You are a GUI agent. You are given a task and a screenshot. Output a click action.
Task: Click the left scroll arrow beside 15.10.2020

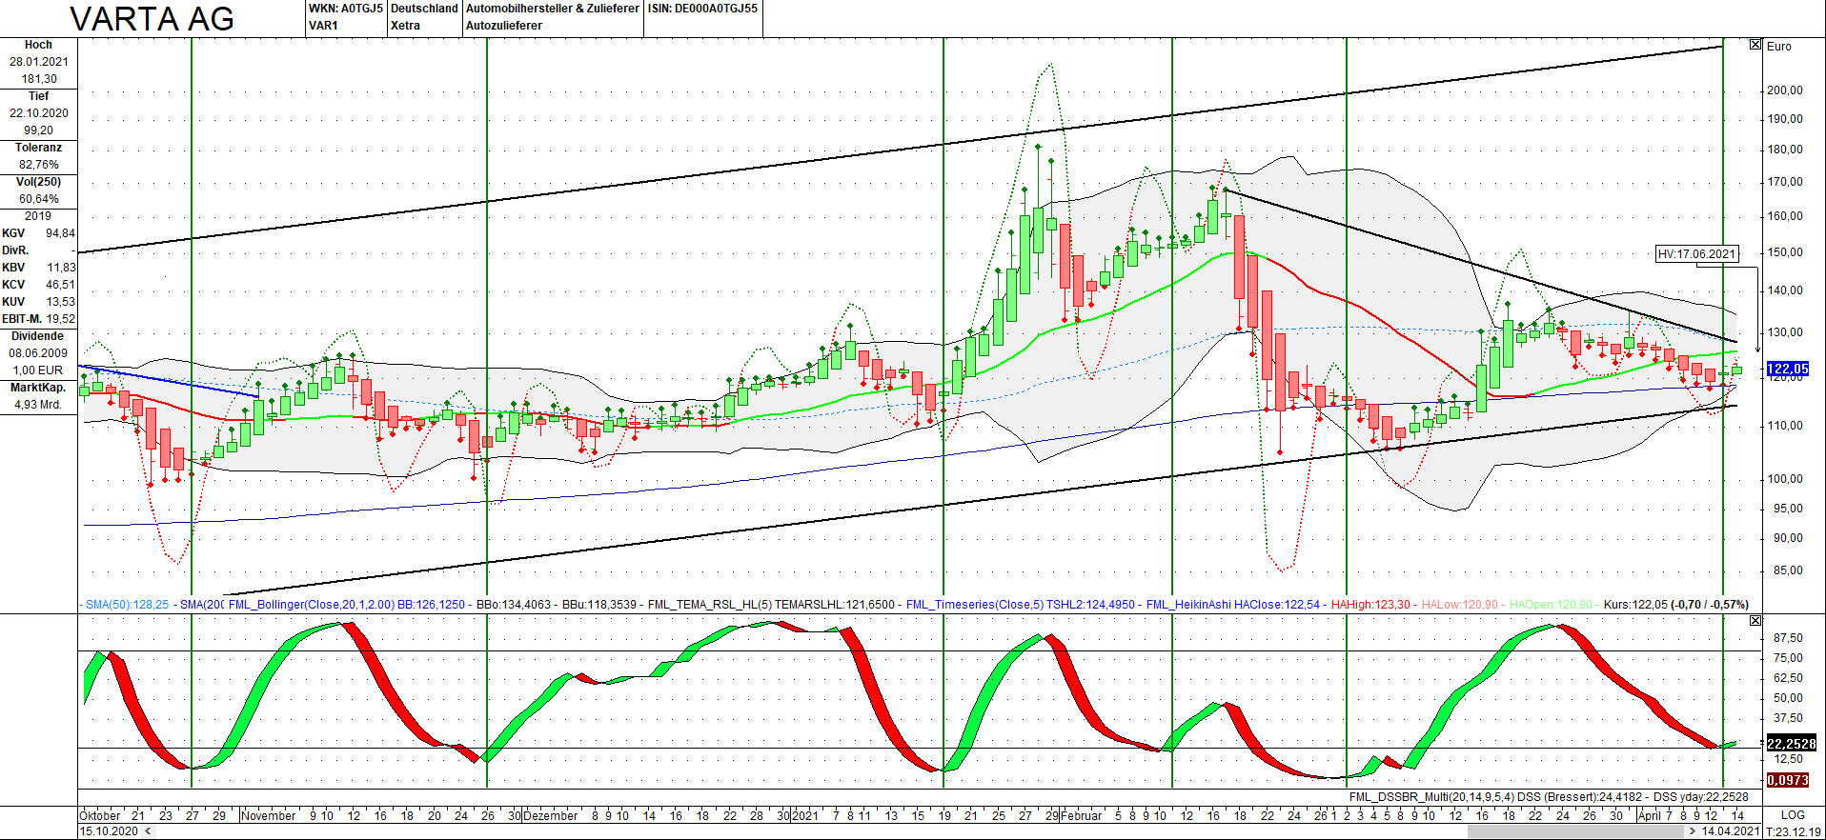pos(148,831)
